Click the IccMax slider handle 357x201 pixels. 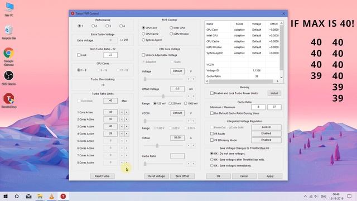click(157, 145)
